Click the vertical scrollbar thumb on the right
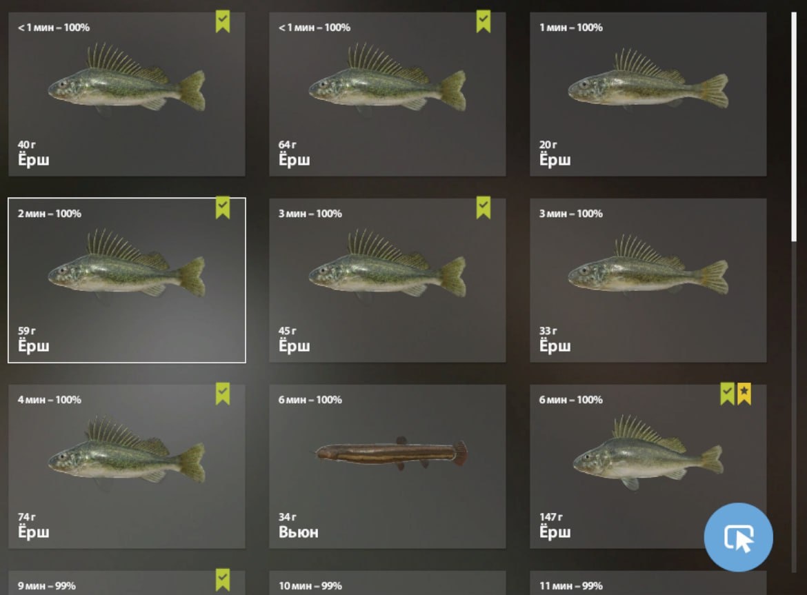 [794, 126]
